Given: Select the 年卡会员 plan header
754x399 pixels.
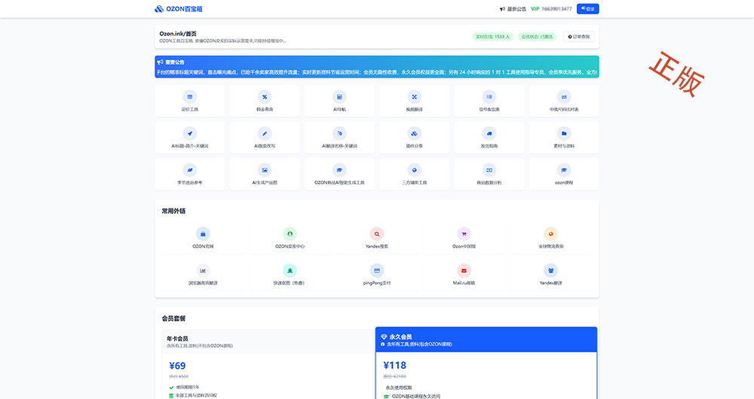Looking at the screenshot, I should [268, 341].
